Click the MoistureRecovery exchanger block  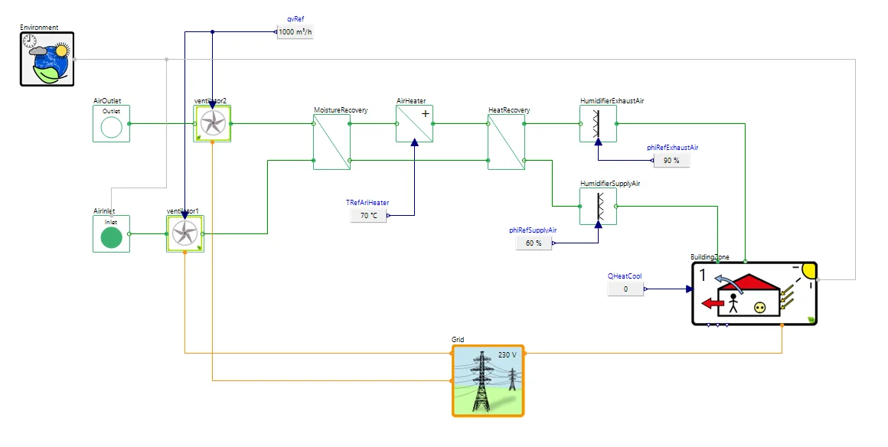pos(332,142)
